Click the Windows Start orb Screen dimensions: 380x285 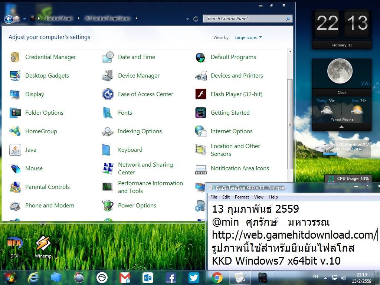point(10,278)
